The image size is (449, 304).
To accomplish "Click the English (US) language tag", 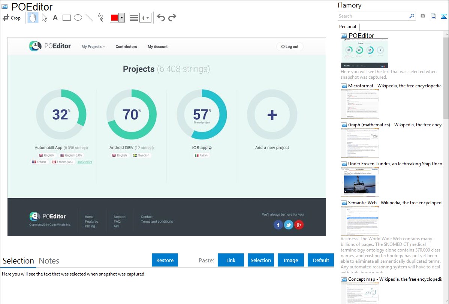I will 71,155.
